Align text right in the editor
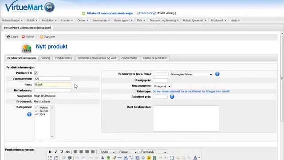 point(87,152)
